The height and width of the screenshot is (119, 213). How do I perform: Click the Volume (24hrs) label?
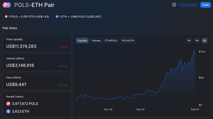(15, 58)
